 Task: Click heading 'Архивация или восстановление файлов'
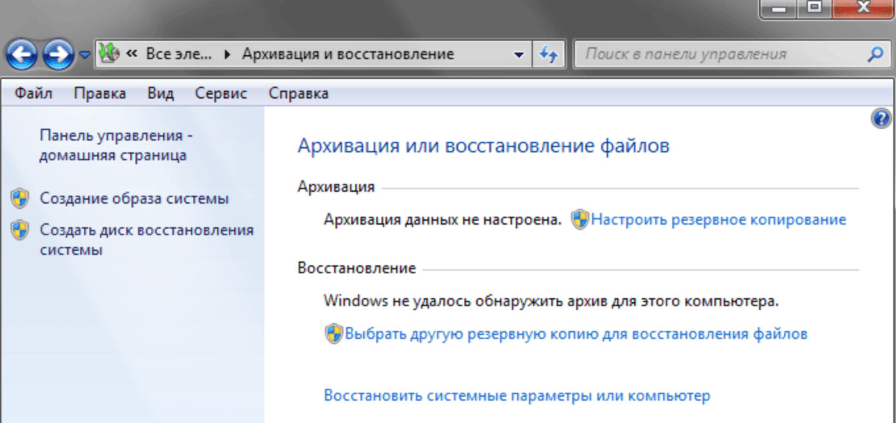point(484,145)
